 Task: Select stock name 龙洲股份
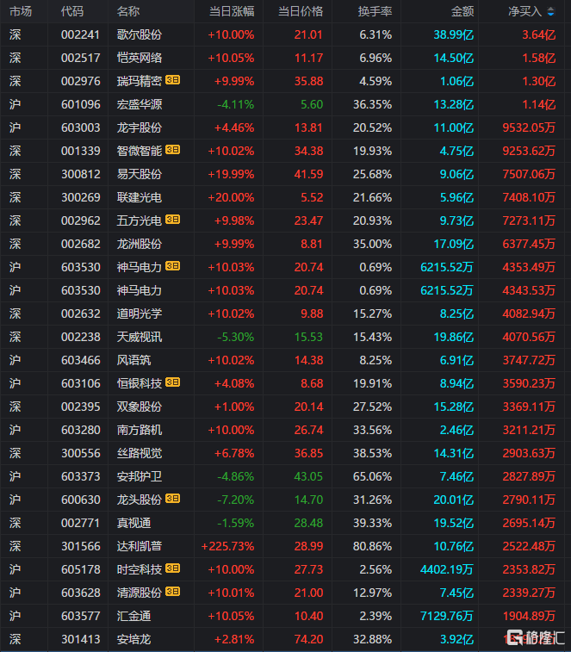click(x=140, y=244)
